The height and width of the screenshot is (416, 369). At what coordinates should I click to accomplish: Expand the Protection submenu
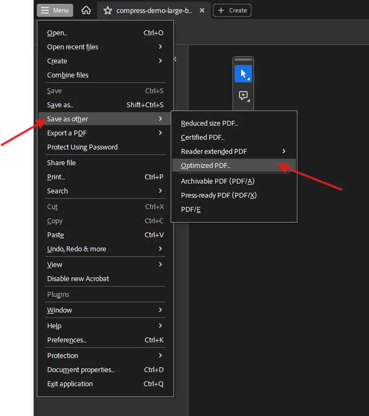105,355
